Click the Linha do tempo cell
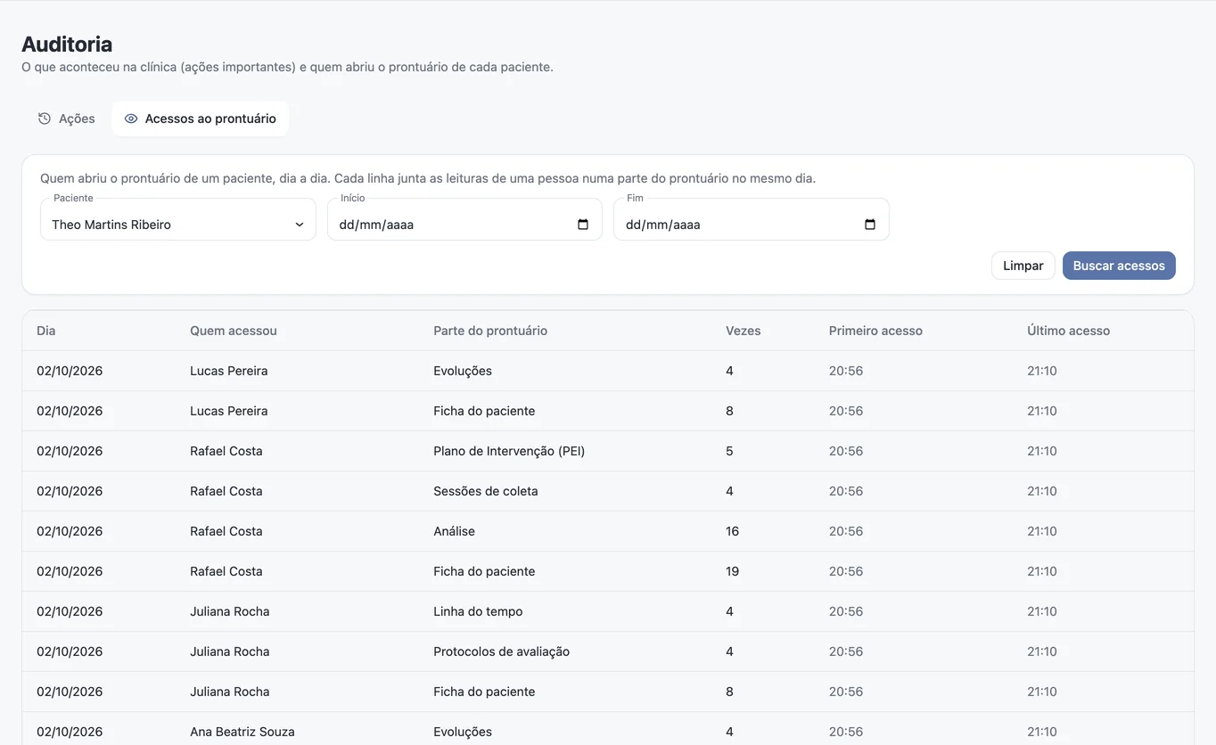This screenshot has width=1216, height=745. (478, 611)
